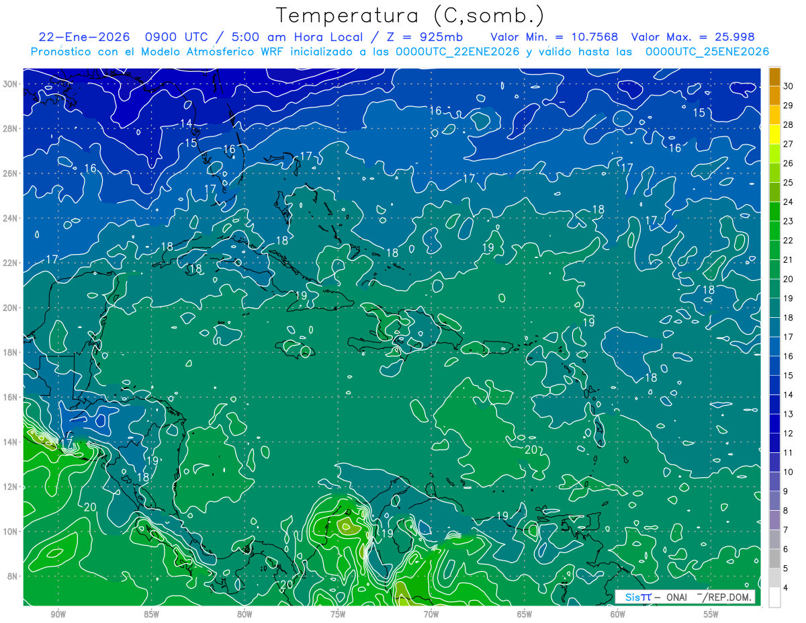The height and width of the screenshot is (623, 806).
Task: Click the "0900 UTC" time text
Action: pos(177,37)
